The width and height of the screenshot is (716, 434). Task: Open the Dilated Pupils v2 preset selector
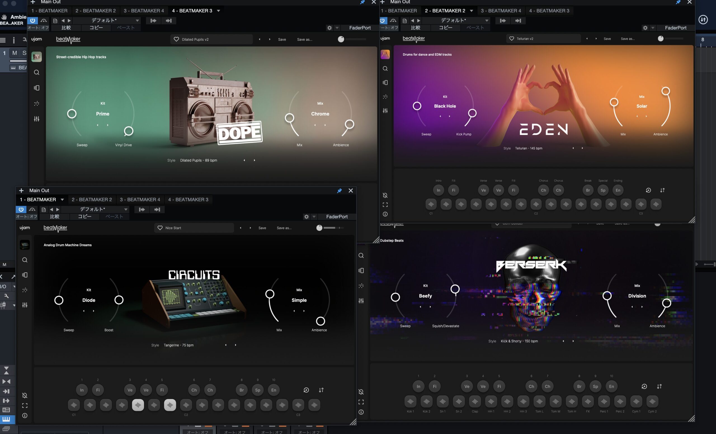coord(211,39)
